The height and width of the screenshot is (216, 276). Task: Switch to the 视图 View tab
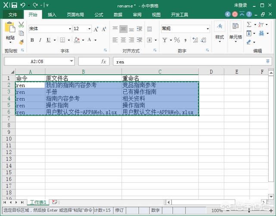point(156,15)
